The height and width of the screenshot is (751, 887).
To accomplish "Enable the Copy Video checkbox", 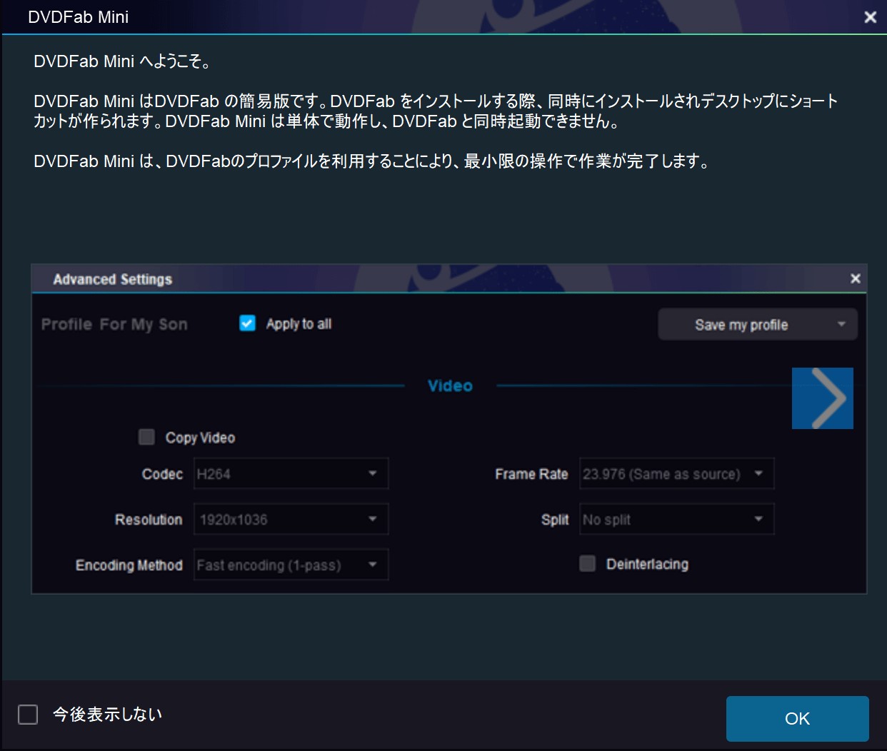I will pos(146,437).
